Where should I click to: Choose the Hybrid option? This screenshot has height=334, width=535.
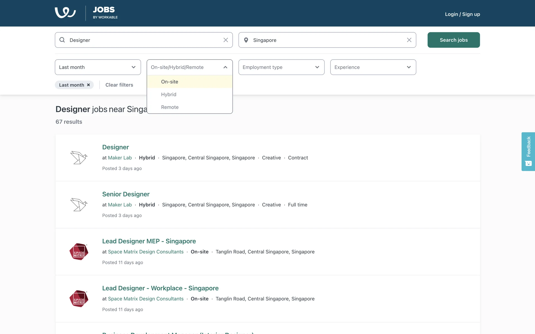(169, 95)
